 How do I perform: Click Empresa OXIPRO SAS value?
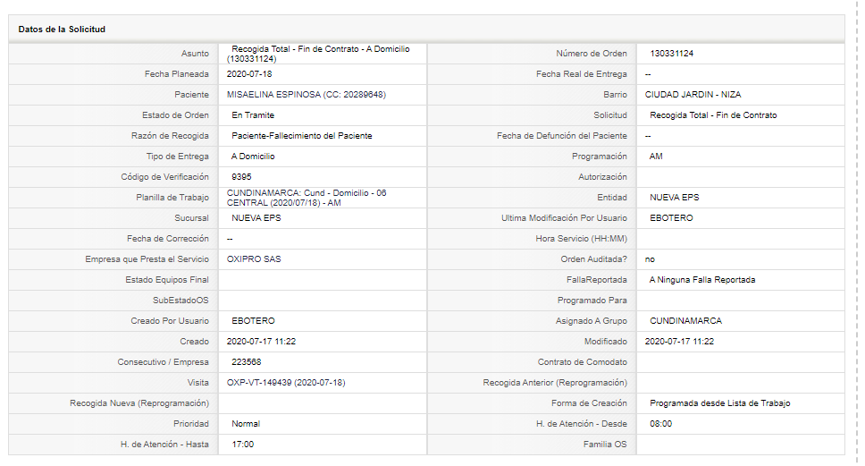click(x=254, y=259)
